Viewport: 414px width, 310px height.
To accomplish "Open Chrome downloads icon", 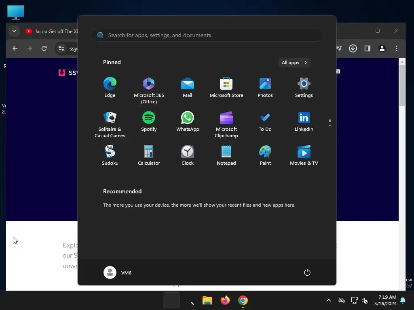I will coord(353,48).
